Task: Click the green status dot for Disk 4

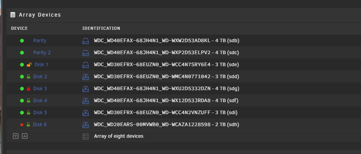Action: click(22, 101)
